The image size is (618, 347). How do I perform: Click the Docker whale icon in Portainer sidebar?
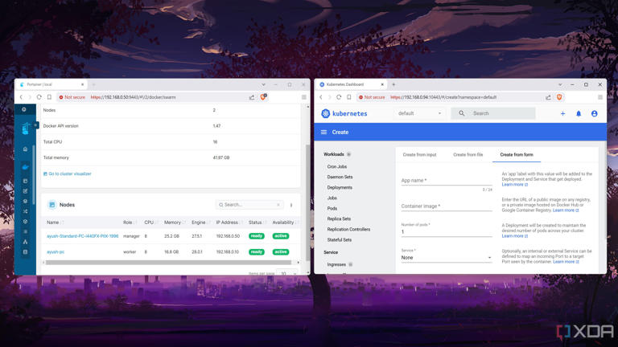click(25, 167)
